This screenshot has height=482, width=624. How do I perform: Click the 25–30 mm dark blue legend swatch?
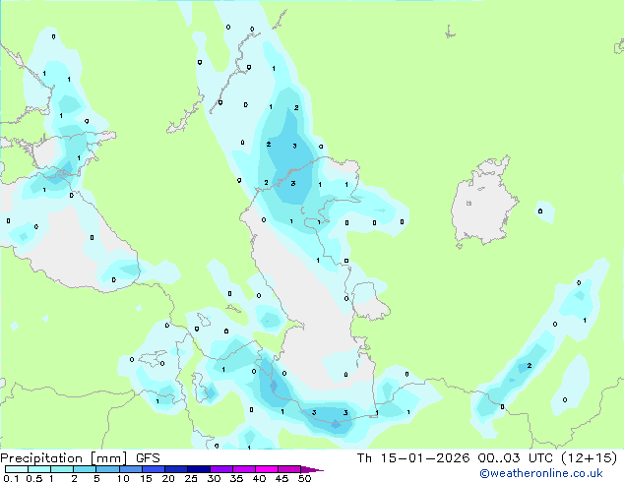click(198, 469)
